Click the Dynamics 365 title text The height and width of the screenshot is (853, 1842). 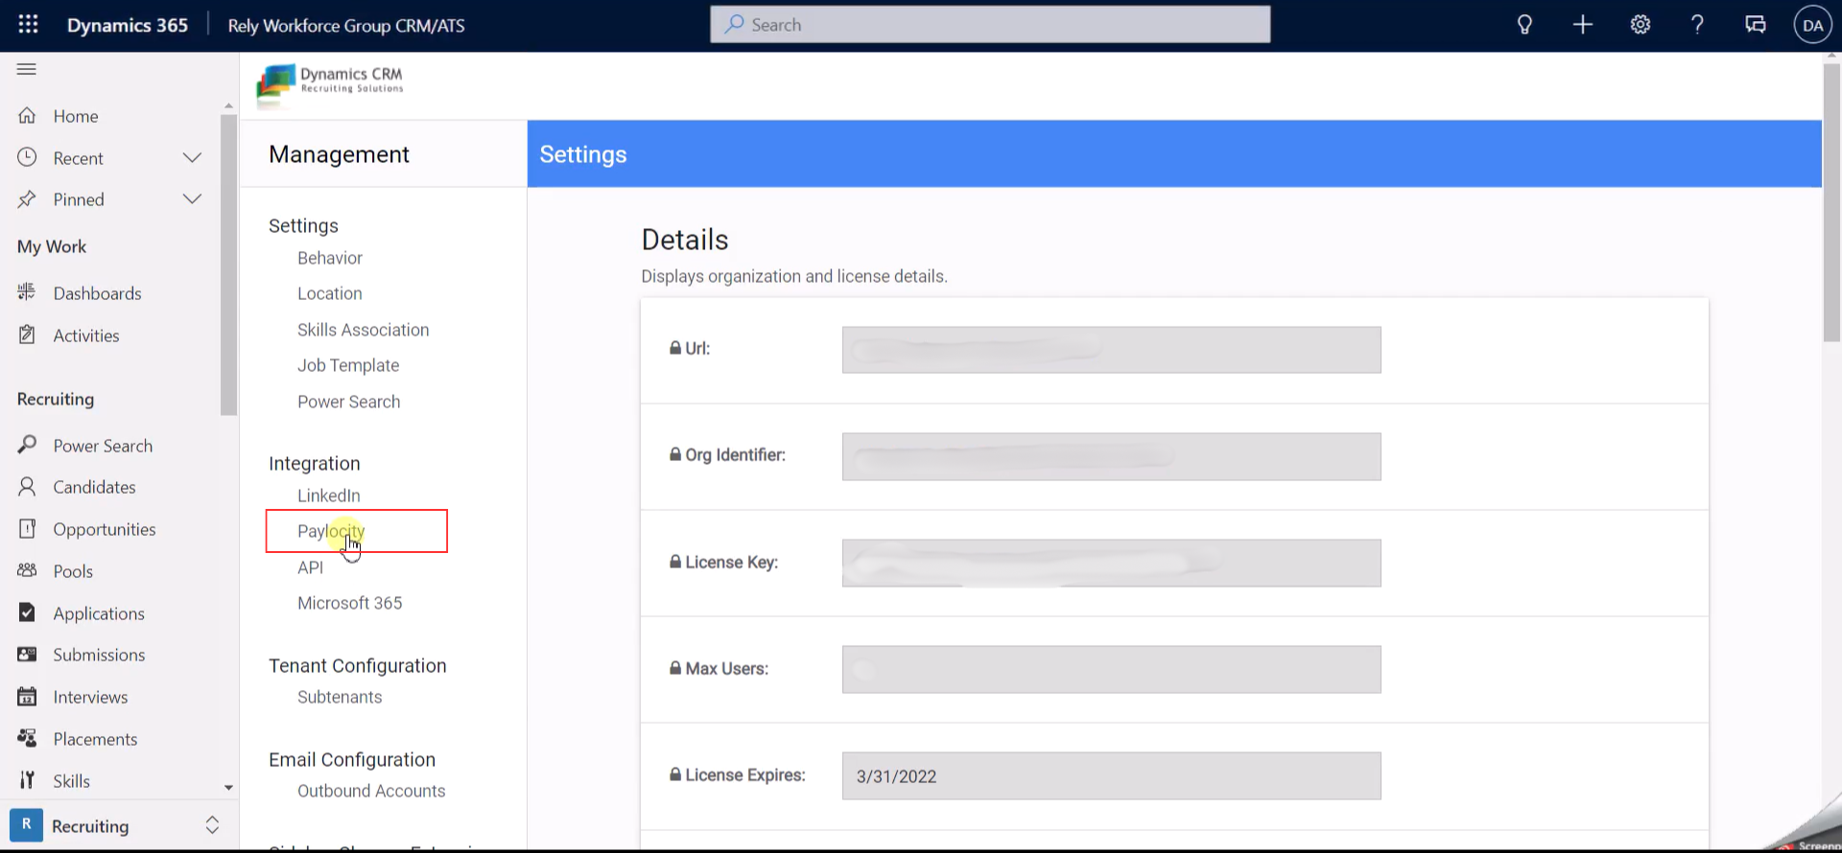(x=128, y=25)
